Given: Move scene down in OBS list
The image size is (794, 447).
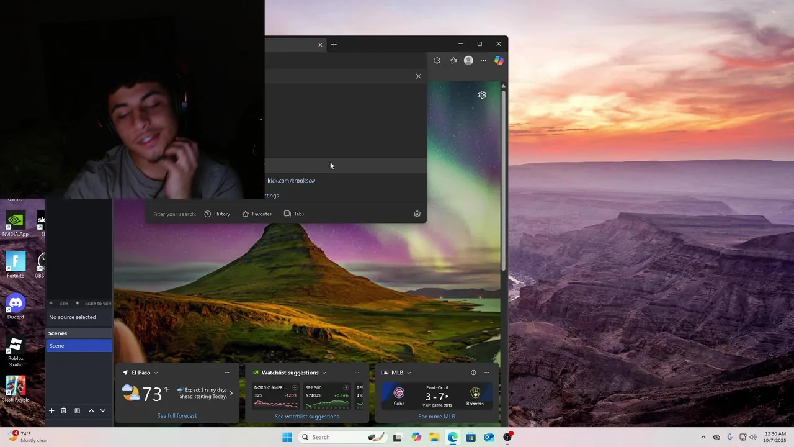Looking at the screenshot, I should 103,410.
